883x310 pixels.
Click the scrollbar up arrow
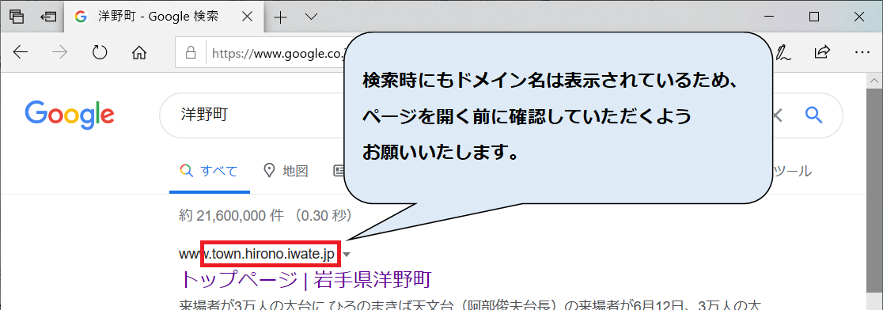point(874,81)
